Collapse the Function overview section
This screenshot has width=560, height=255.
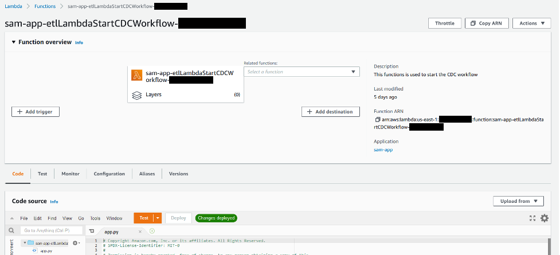pos(14,42)
